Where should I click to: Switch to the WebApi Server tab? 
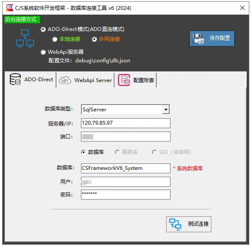[x=85, y=80]
